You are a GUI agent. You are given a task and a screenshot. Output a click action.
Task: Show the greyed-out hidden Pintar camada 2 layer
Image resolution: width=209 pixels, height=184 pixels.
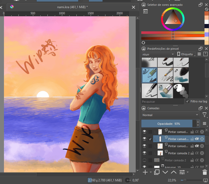[144, 160]
